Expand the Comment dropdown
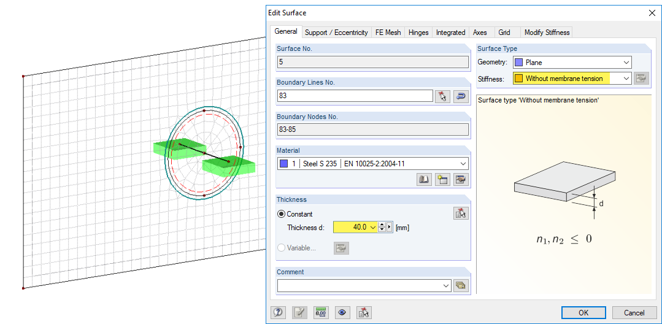 click(446, 285)
